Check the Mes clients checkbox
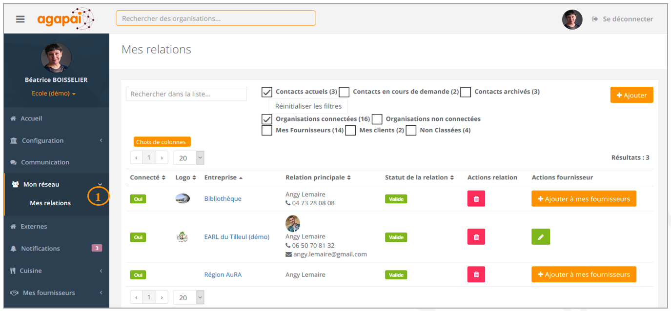This screenshot has width=671, height=311. click(350, 131)
